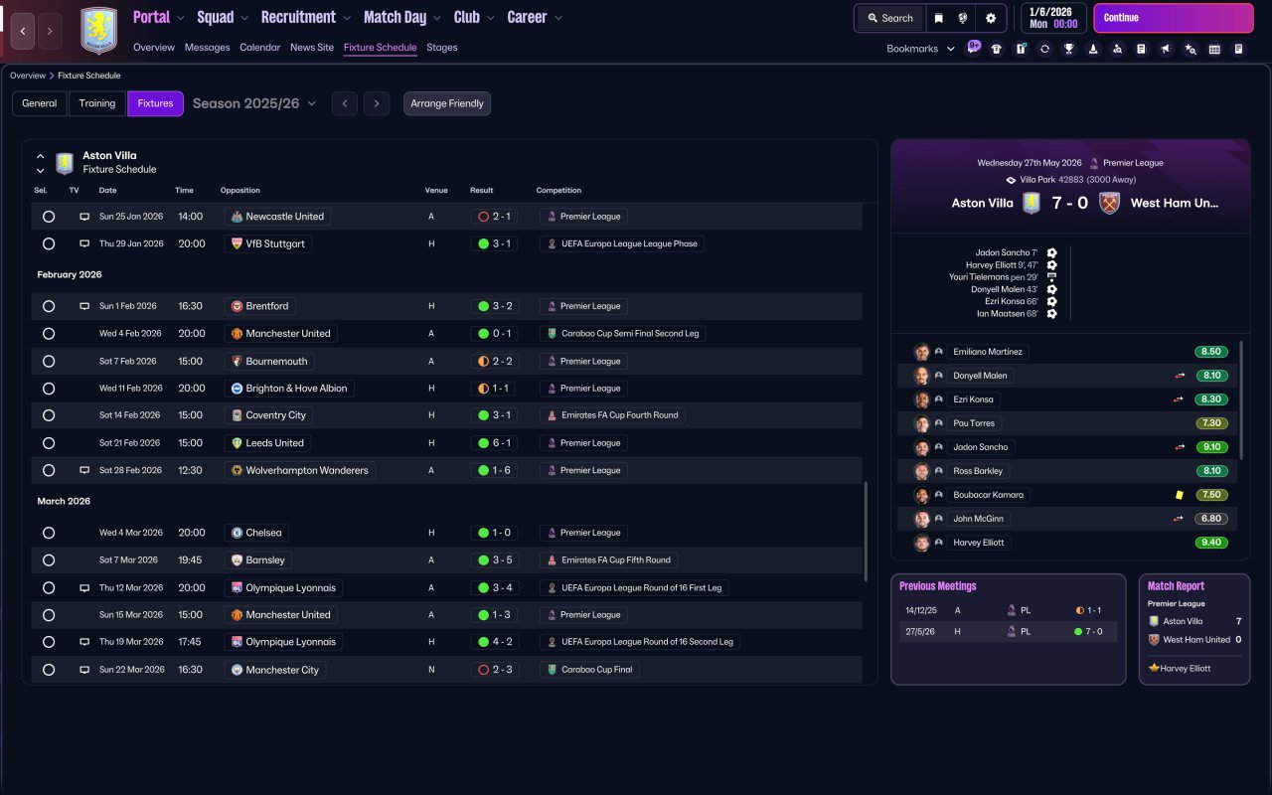
Task: Click the Search button
Action: (x=889, y=18)
